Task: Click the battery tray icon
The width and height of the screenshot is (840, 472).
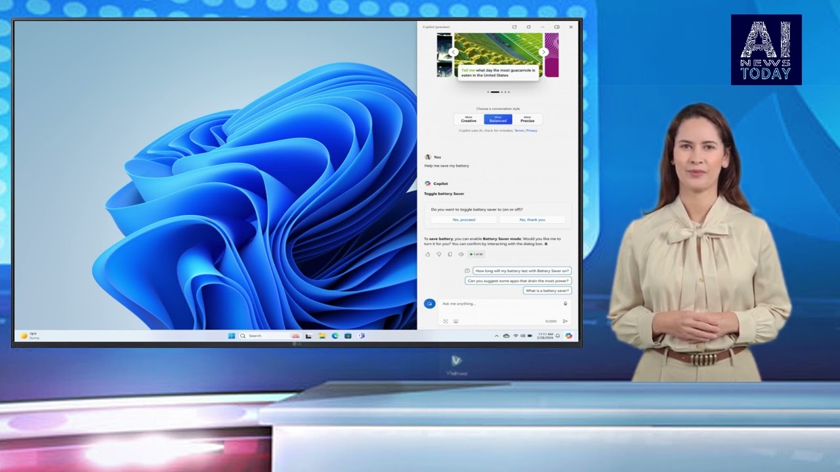Action: click(x=530, y=336)
